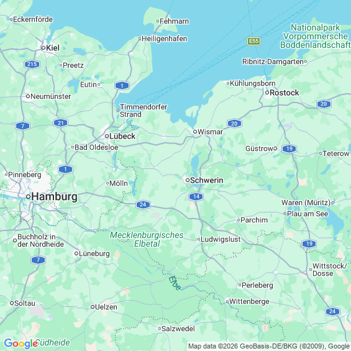This screenshot has height=351, width=351.
Task: Click the Map data copyright text
Action: (x=268, y=346)
